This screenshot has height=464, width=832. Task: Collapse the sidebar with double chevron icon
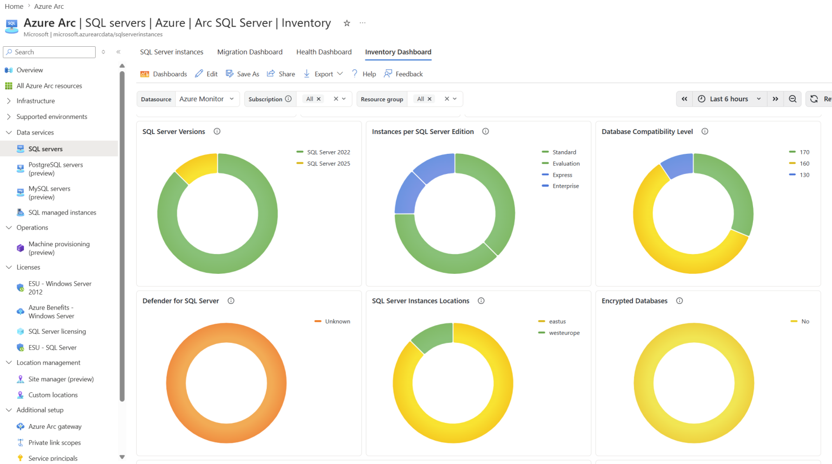click(x=119, y=52)
